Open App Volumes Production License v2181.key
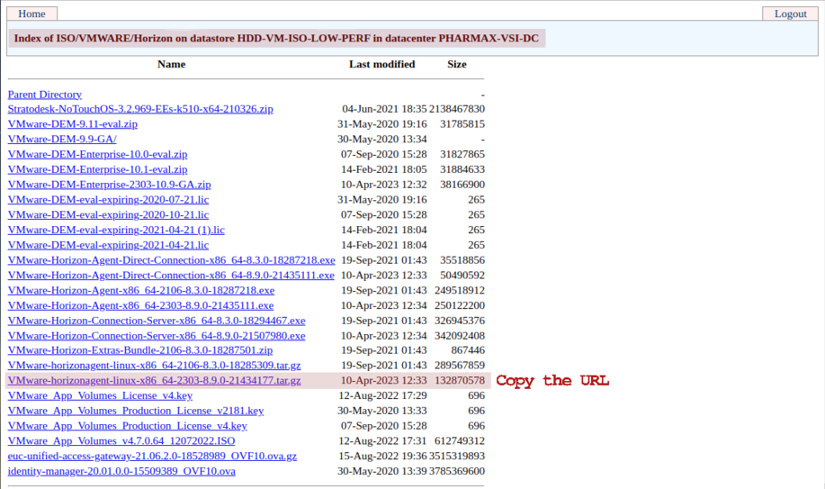The height and width of the screenshot is (489, 825). [136, 411]
